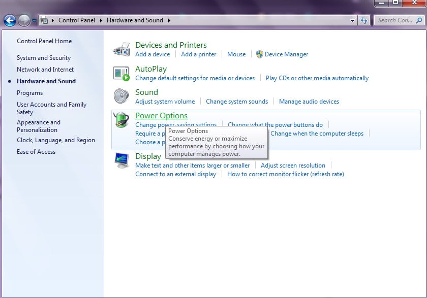
Task: Click Change system sounds link
Action: (237, 102)
